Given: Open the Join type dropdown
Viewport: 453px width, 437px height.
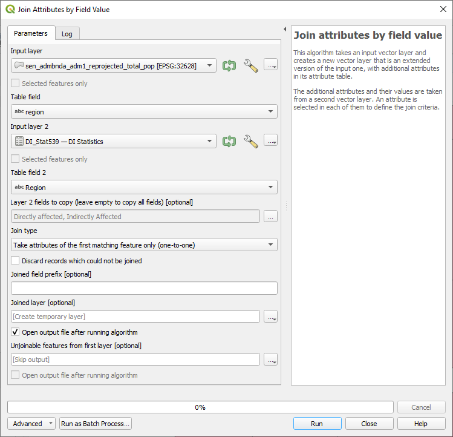Looking at the screenshot, I should point(144,245).
